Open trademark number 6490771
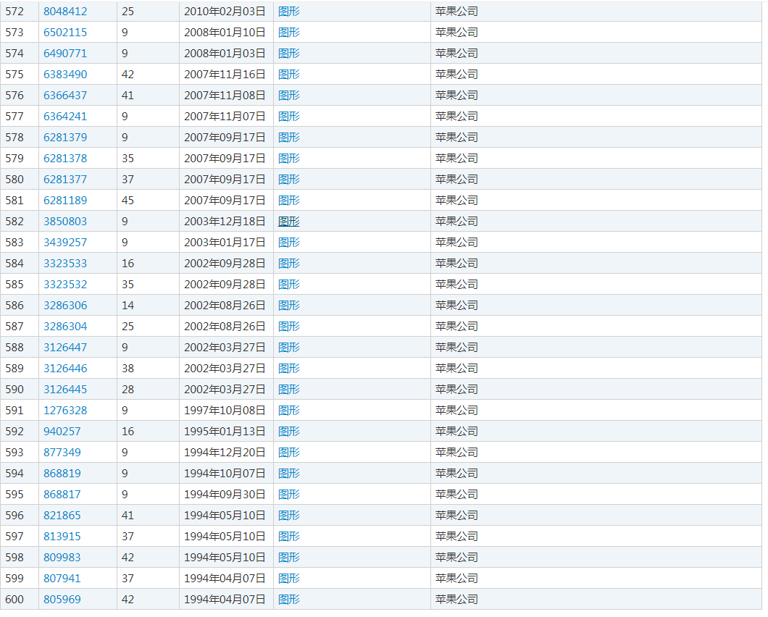 65,54
